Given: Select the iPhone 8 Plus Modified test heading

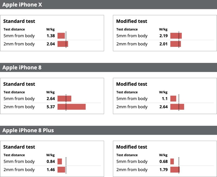Looking at the screenshot, I should [x=132, y=147].
